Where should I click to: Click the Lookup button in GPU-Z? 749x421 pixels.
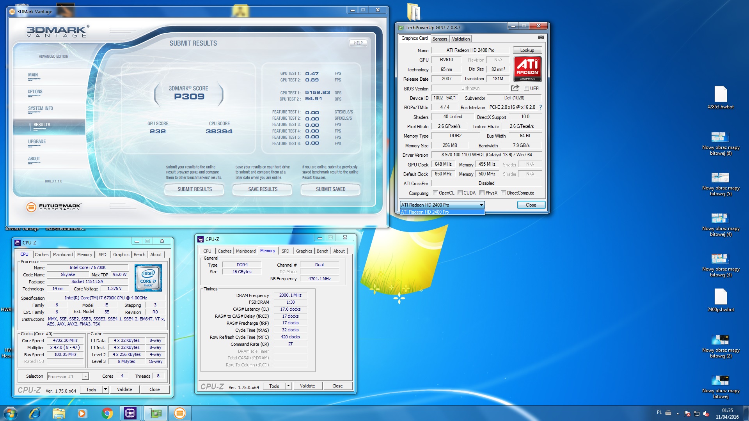[x=527, y=50]
